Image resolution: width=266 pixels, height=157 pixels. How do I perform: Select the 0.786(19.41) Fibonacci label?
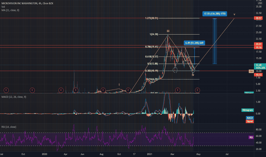coord(152,47)
